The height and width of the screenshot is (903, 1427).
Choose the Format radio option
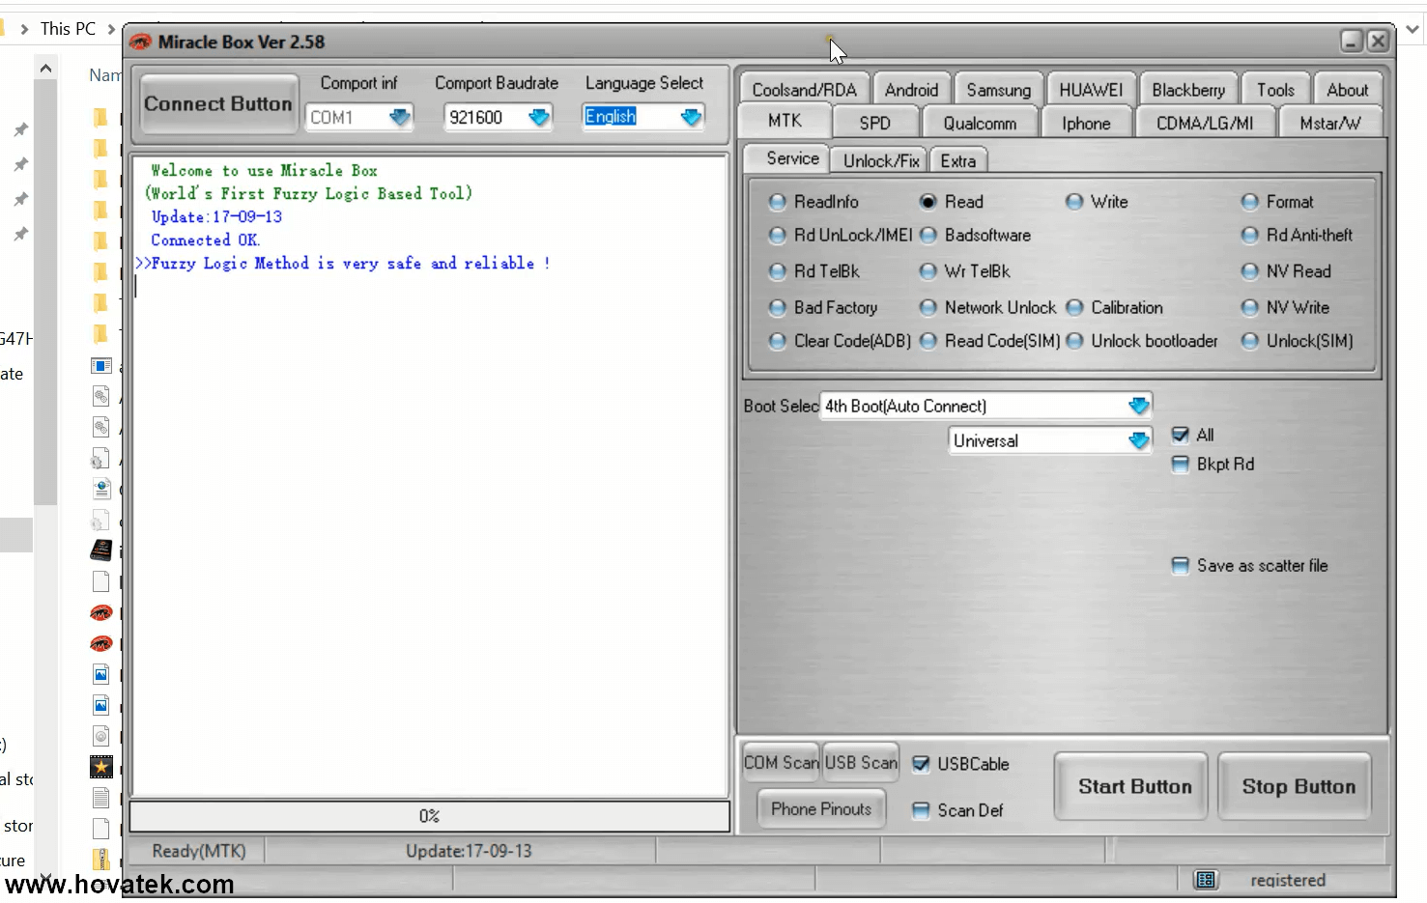pyautogui.click(x=1250, y=202)
